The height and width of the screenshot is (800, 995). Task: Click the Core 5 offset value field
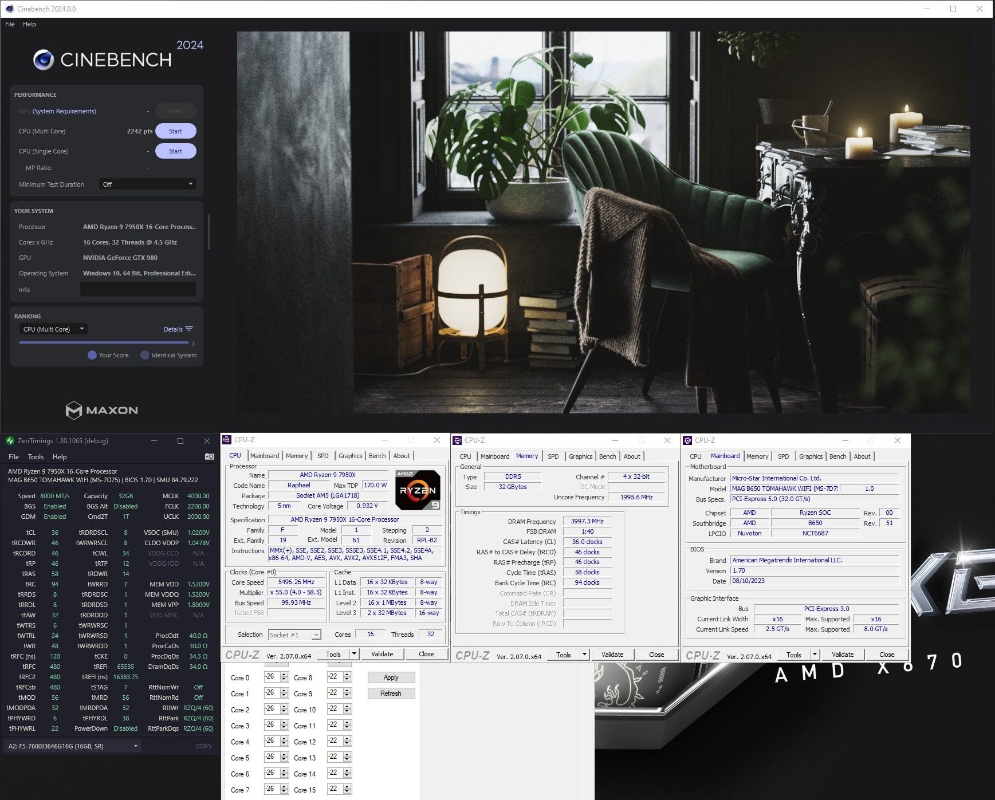point(272,758)
